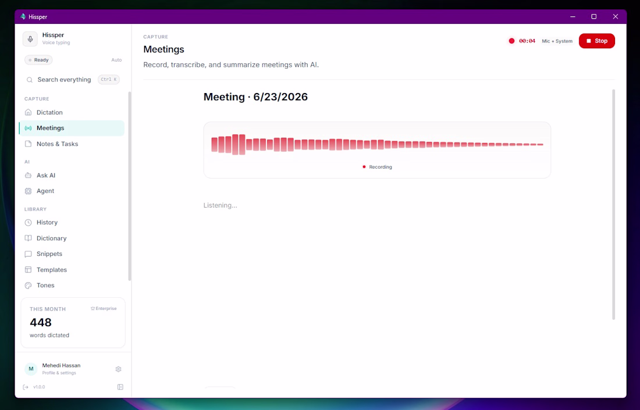Click the main content scrollbar
Screen dimensions: 640x410
(613, 204)
